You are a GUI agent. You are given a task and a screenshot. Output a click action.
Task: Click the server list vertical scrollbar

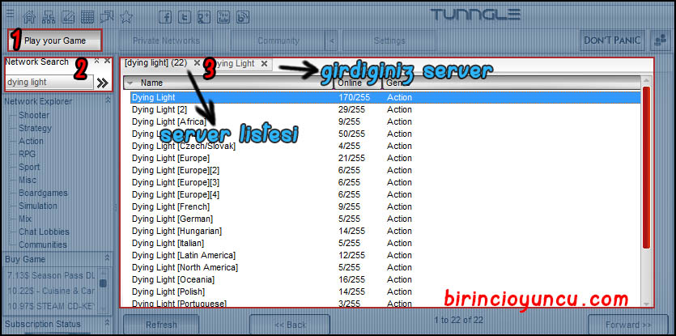646,168
